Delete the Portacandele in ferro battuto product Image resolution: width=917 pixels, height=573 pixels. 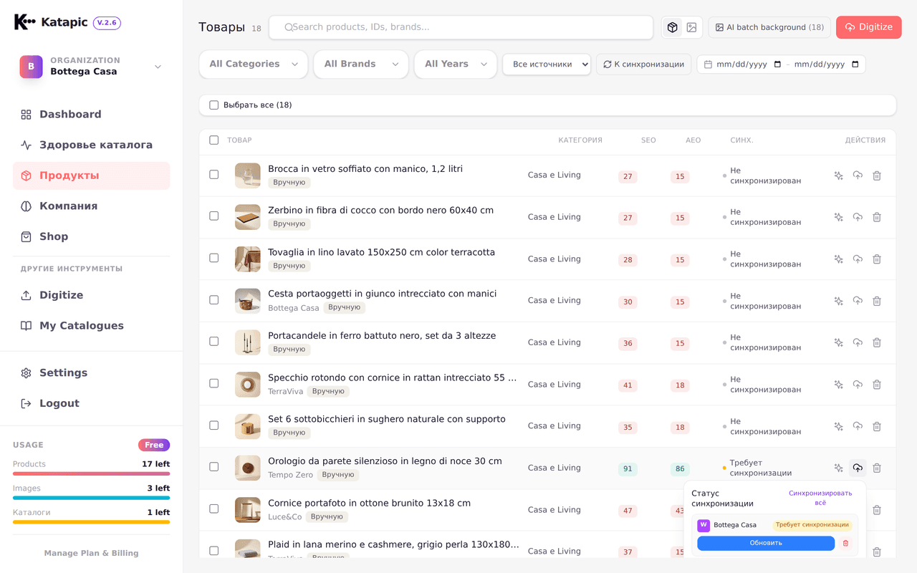pos(877,342)
